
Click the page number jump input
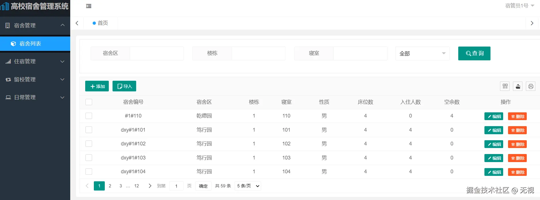[176, 186]
